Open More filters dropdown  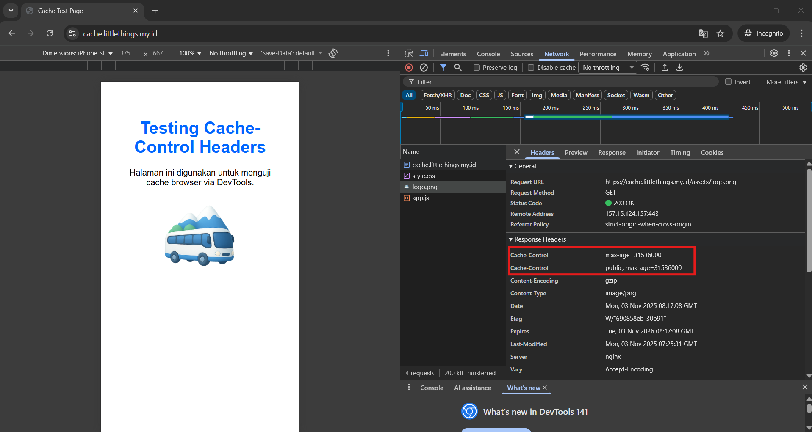[x=786, y=82]
